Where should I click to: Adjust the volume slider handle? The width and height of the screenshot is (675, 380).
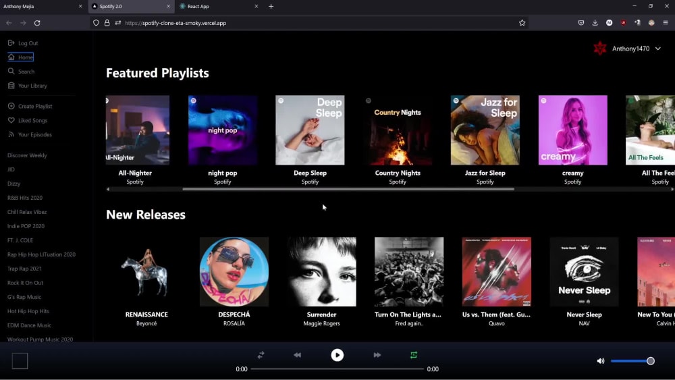pyautogui.click(x=651, y=361)
